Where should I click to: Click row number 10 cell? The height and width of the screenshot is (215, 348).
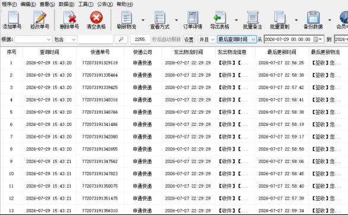[x=11, y=173]
